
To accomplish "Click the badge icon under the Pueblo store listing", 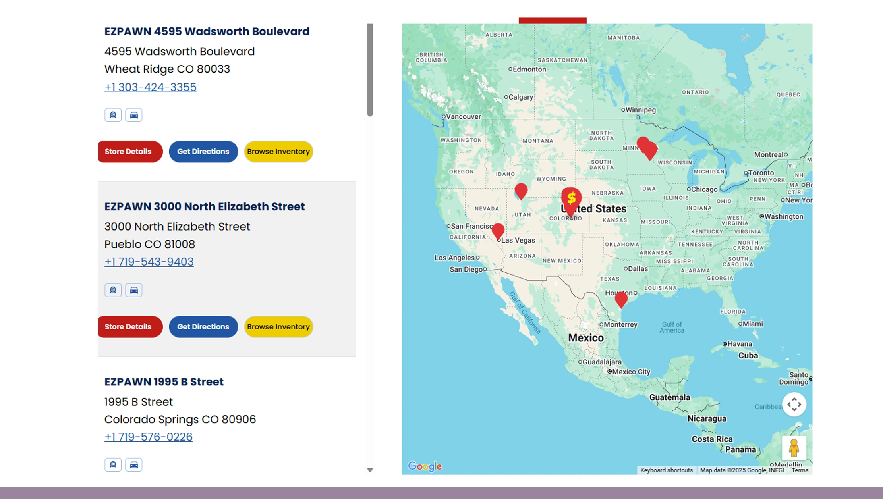I will 113,290.
